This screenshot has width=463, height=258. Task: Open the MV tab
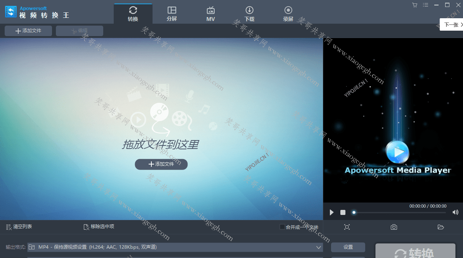click(210, 14)
